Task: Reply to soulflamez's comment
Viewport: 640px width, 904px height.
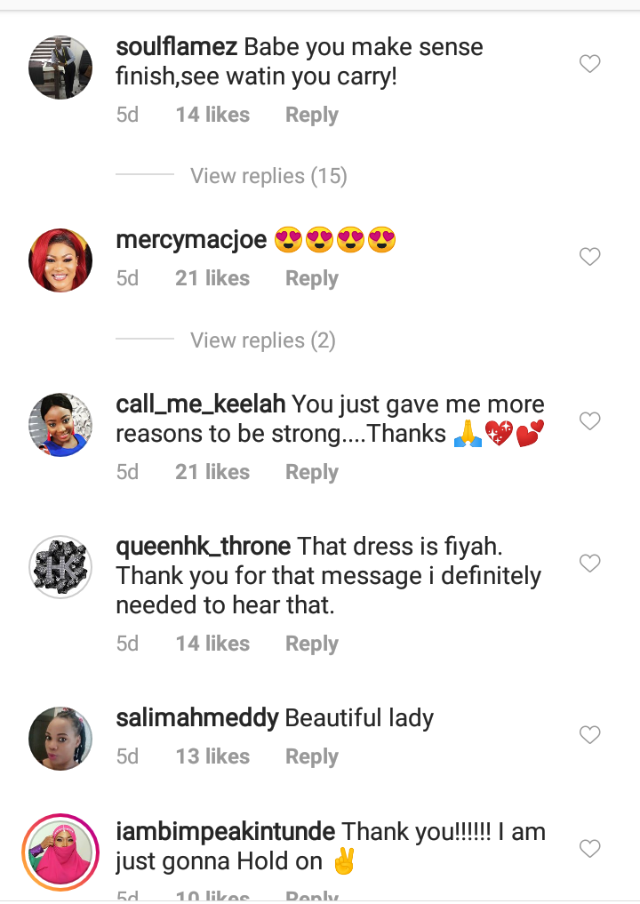Action: click(311, 115)
